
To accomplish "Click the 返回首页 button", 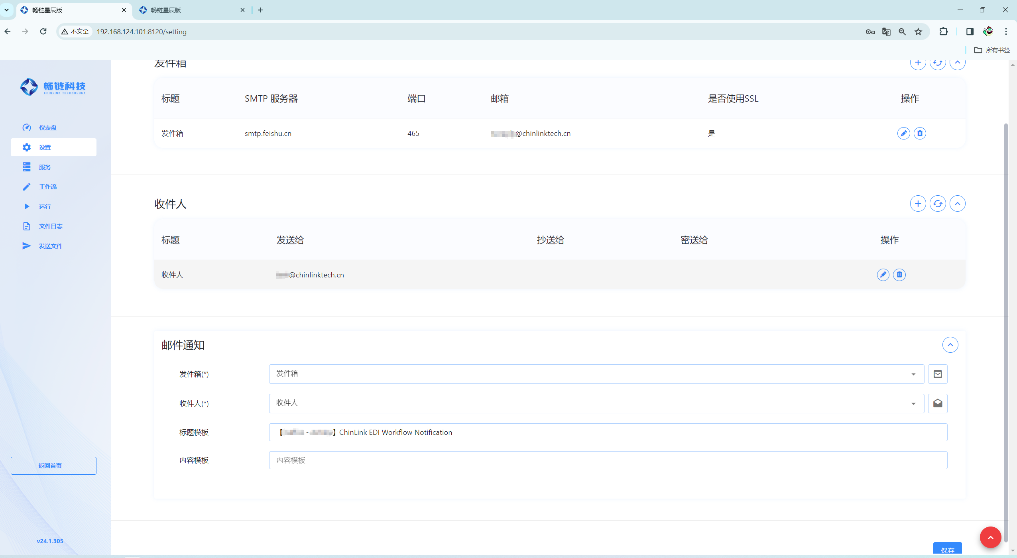I will (53, 466).
